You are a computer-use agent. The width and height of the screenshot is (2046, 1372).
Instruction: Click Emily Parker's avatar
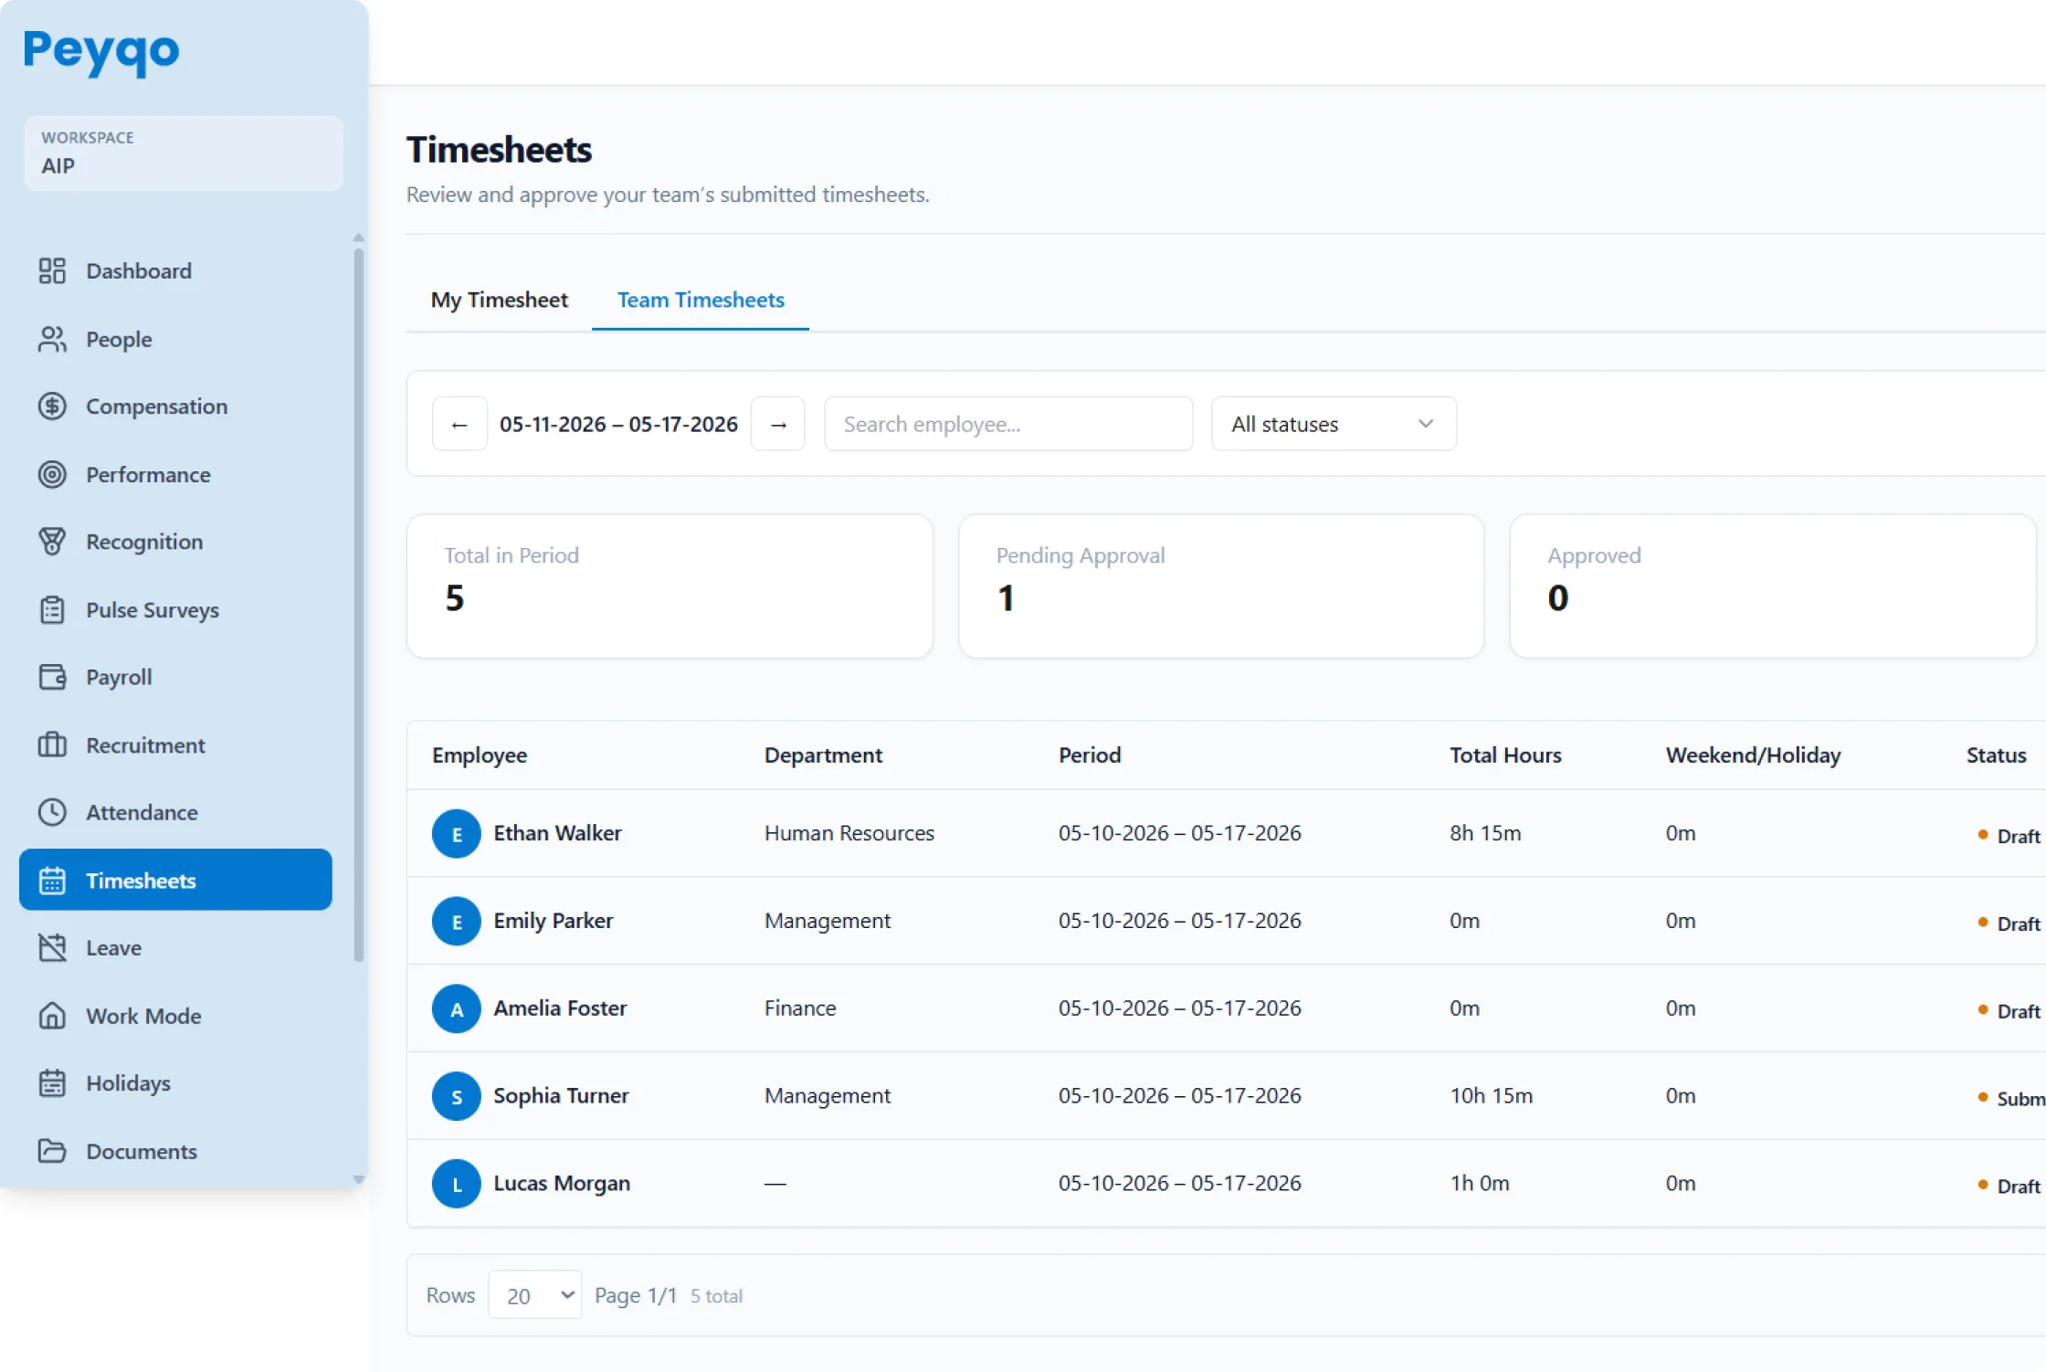(457, 921)
